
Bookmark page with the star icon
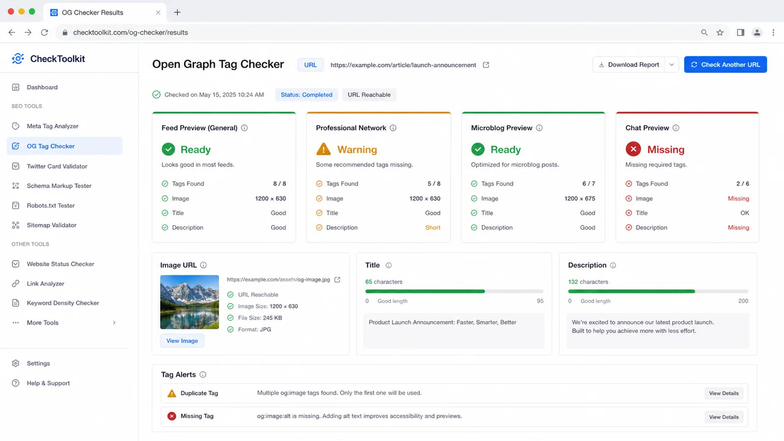click(720, 32)
